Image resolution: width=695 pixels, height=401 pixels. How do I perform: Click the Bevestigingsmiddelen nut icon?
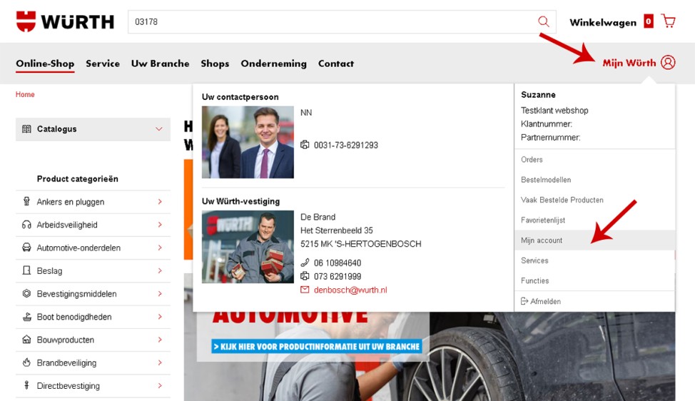[x=26, y=293]
